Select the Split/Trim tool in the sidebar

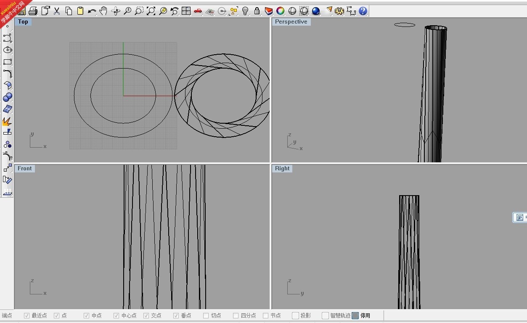7,132
